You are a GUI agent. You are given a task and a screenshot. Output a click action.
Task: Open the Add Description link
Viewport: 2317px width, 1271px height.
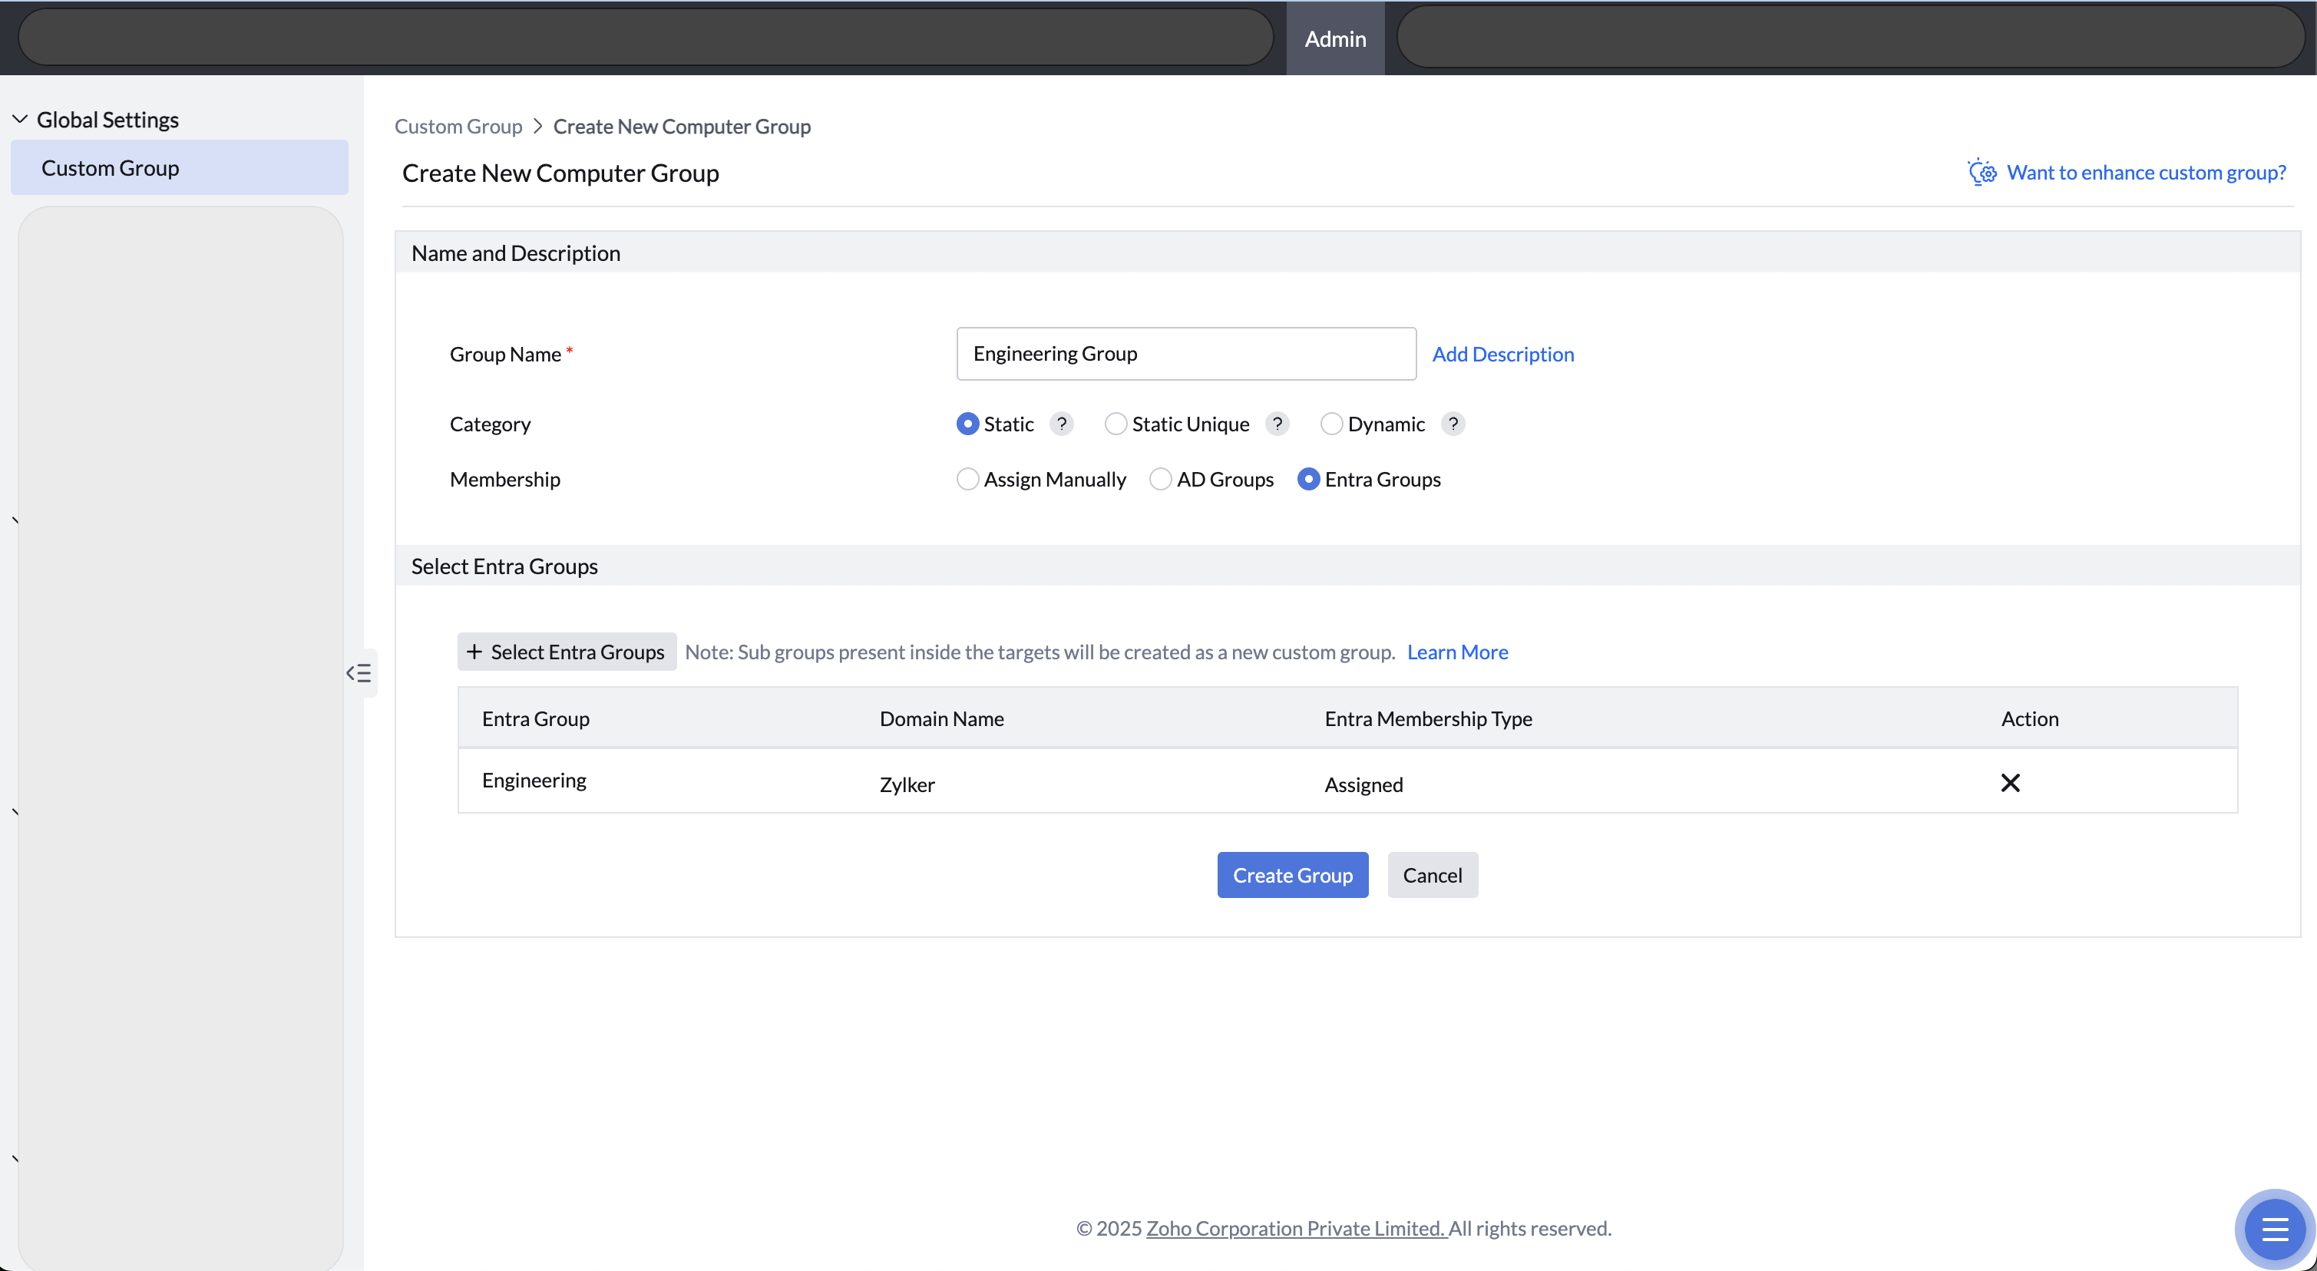point(1502,355)
